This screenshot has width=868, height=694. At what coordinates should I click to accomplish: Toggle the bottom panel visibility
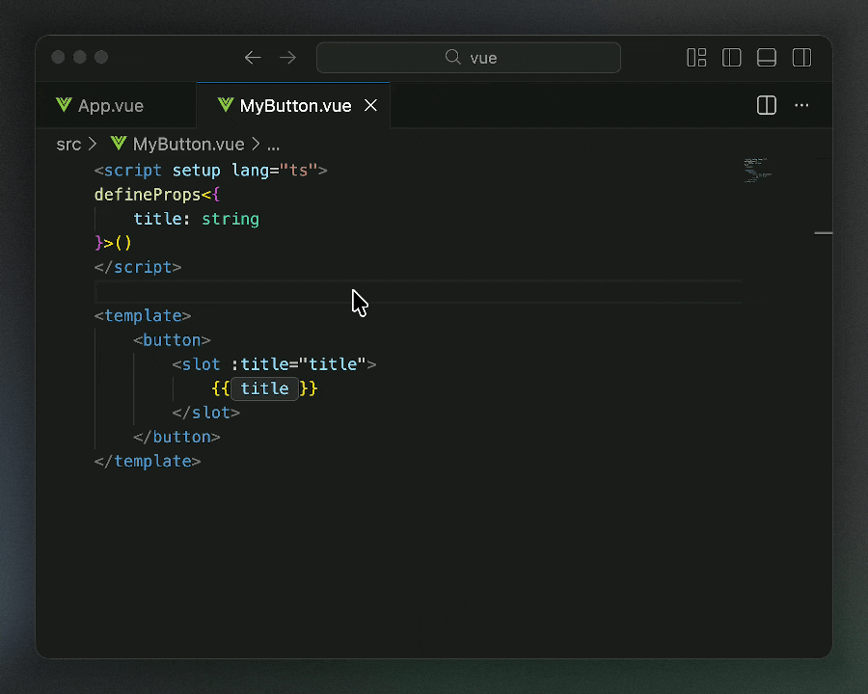(x=767, y=58)
